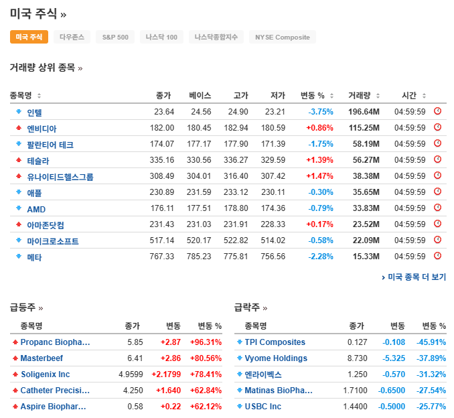
Task: Click the clock icon in the 엔비디아 row
Action: click(437, 127)
